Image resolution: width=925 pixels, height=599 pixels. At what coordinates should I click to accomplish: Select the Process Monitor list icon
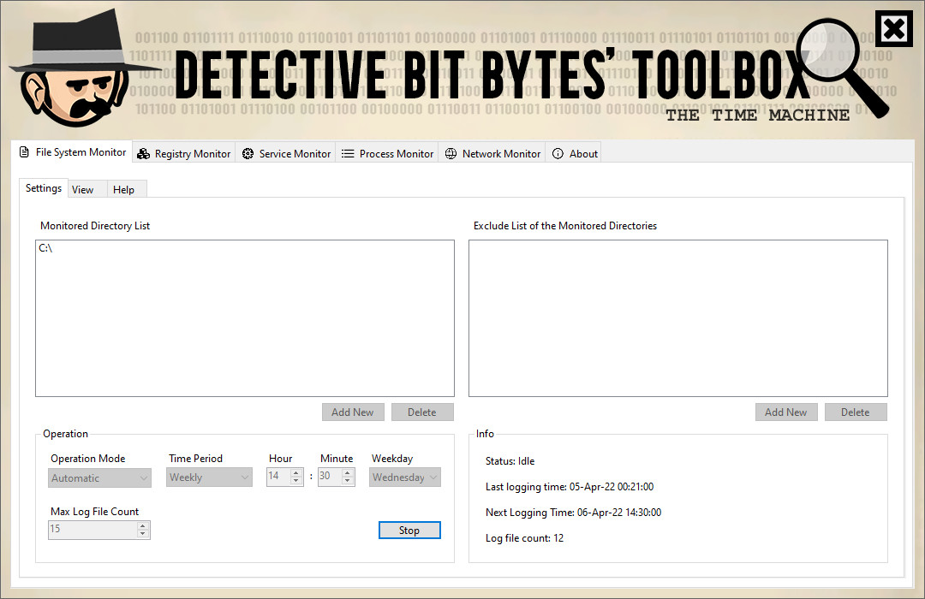click(346, 153)
